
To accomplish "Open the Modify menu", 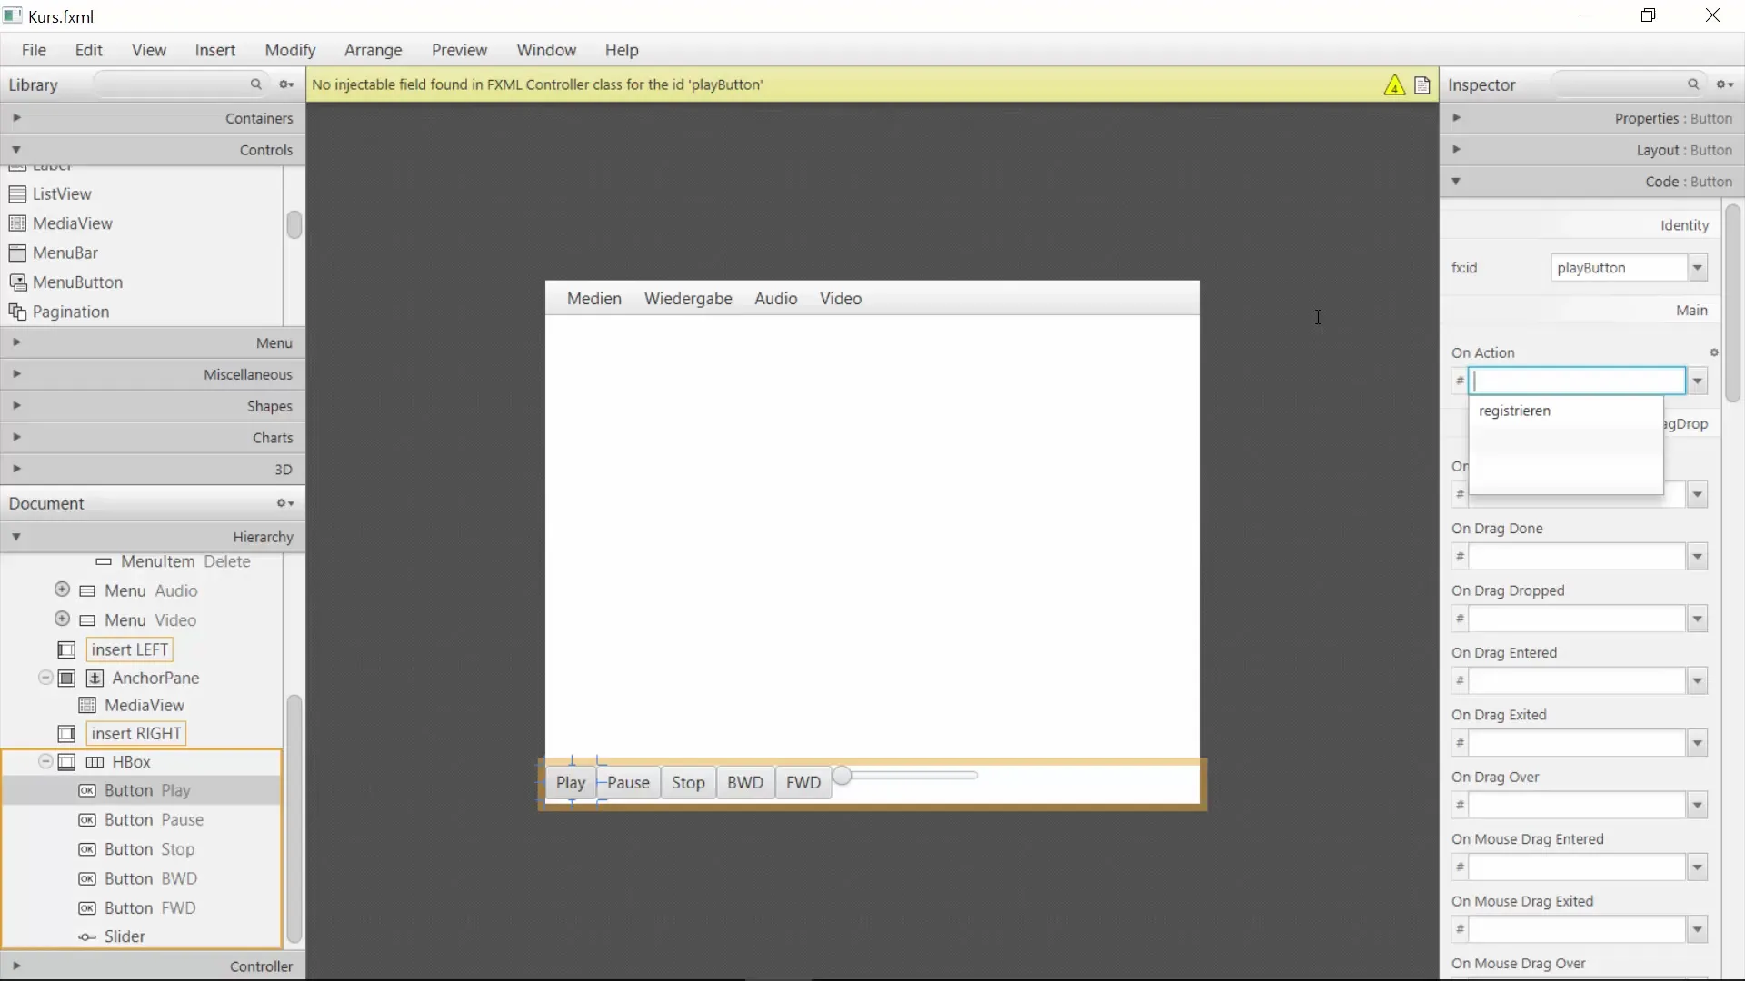I will pos(290,50).
